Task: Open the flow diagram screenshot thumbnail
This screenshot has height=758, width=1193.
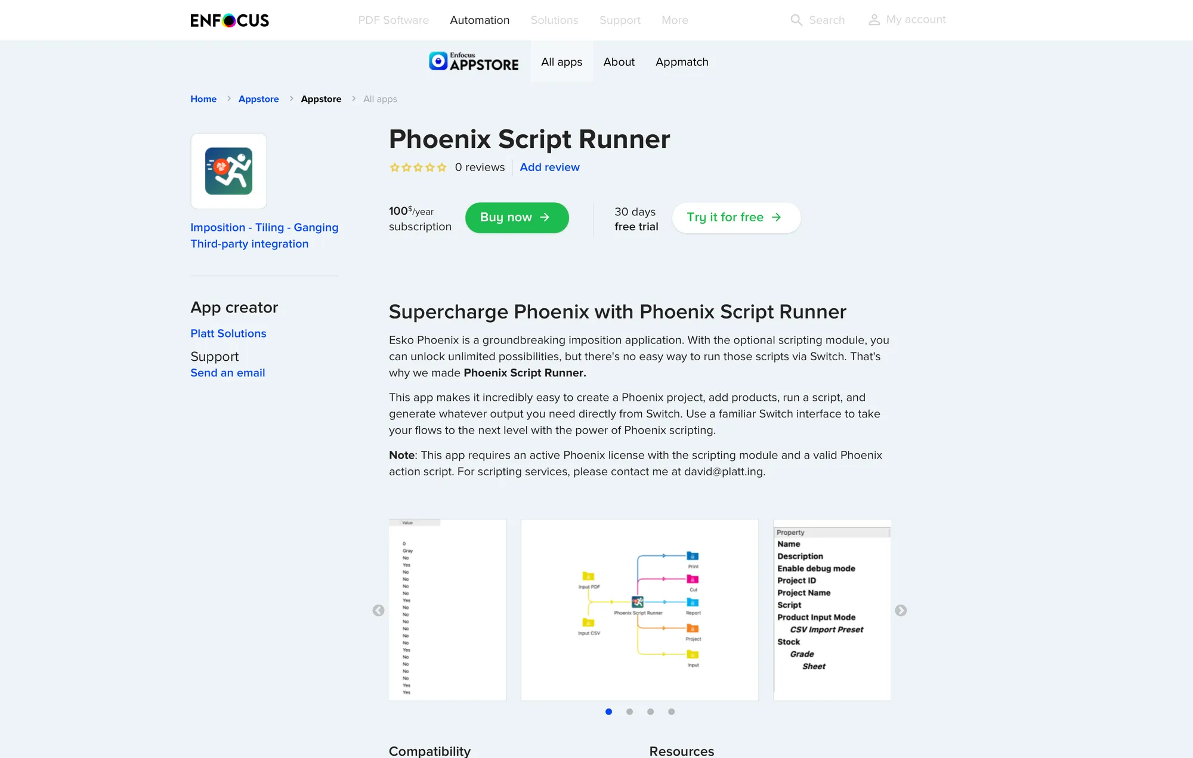Action: coord(639,610)
